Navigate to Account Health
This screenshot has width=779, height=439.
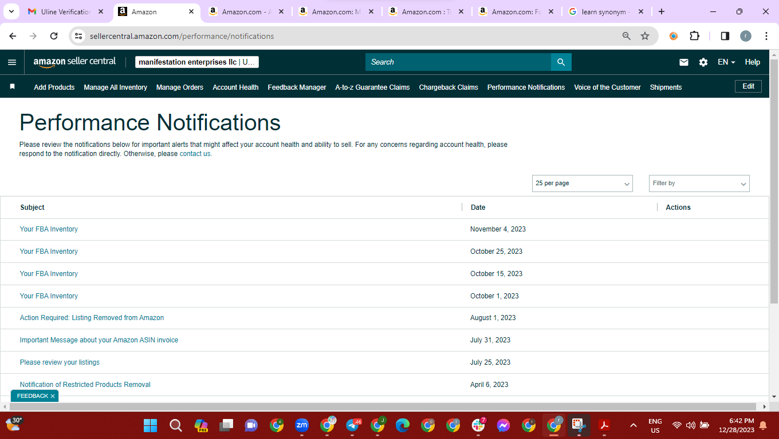tap(235, 87)
